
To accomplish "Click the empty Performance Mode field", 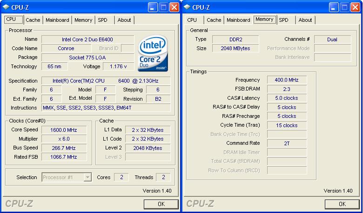I will click(332, 48).
